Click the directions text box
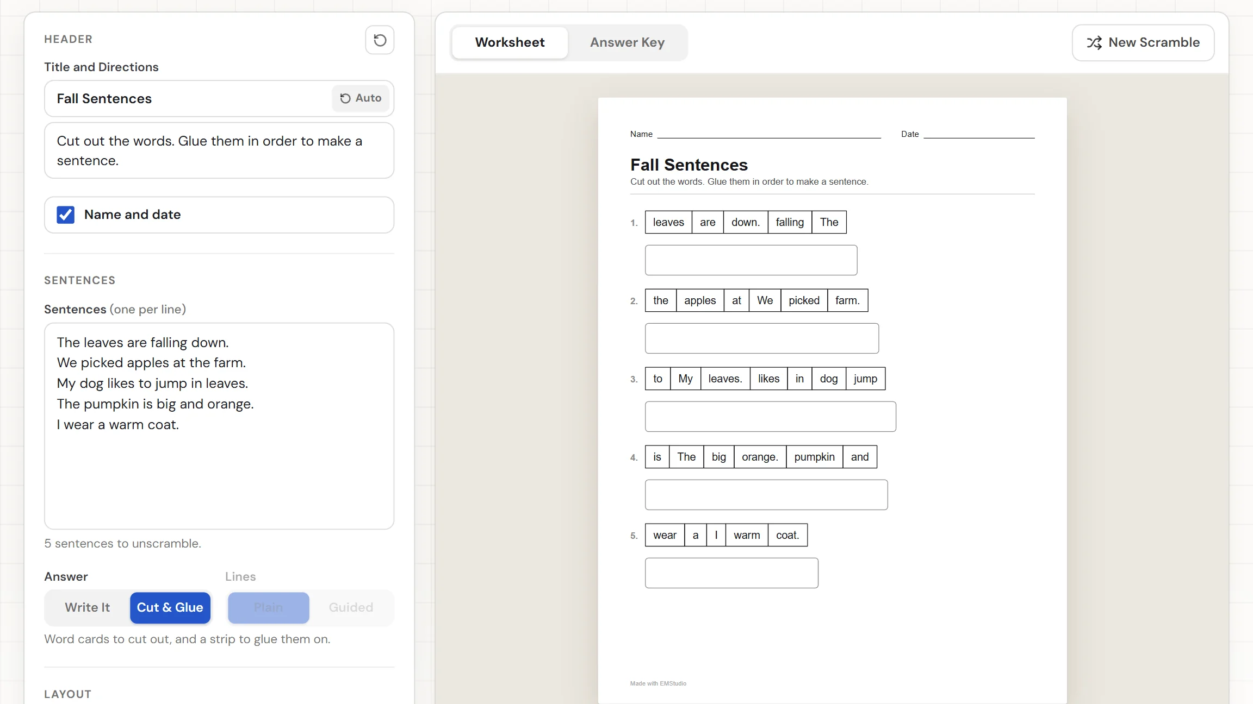The width and height of the screenshot is (1253, 704). click(219, 150)
